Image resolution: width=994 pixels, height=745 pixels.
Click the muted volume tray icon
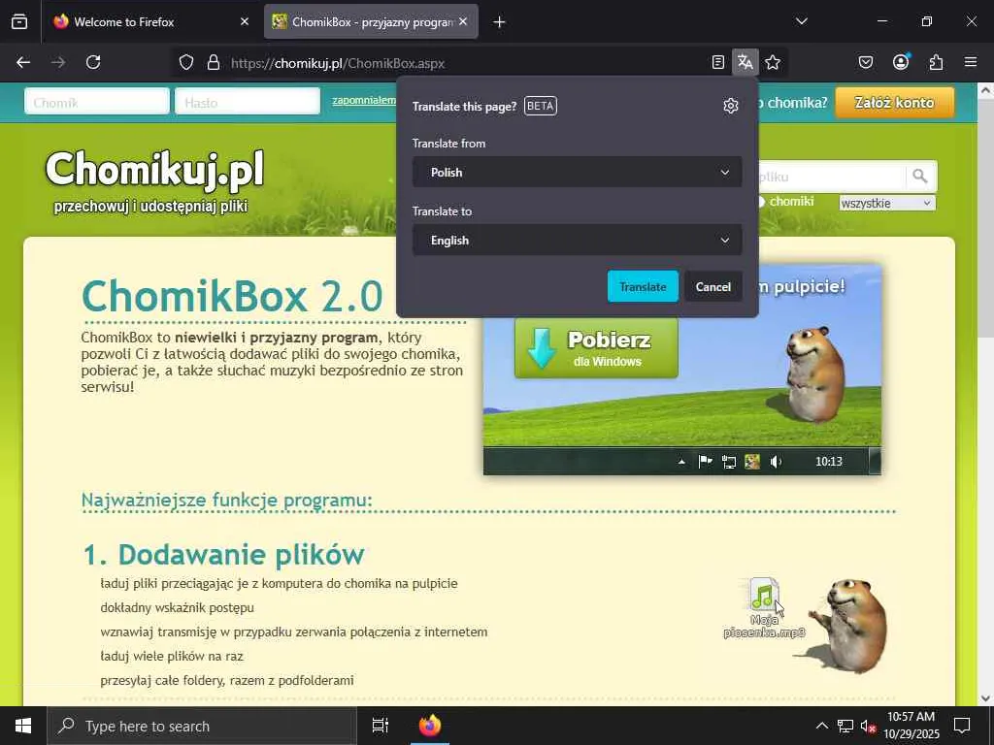(x=868, y=726)
